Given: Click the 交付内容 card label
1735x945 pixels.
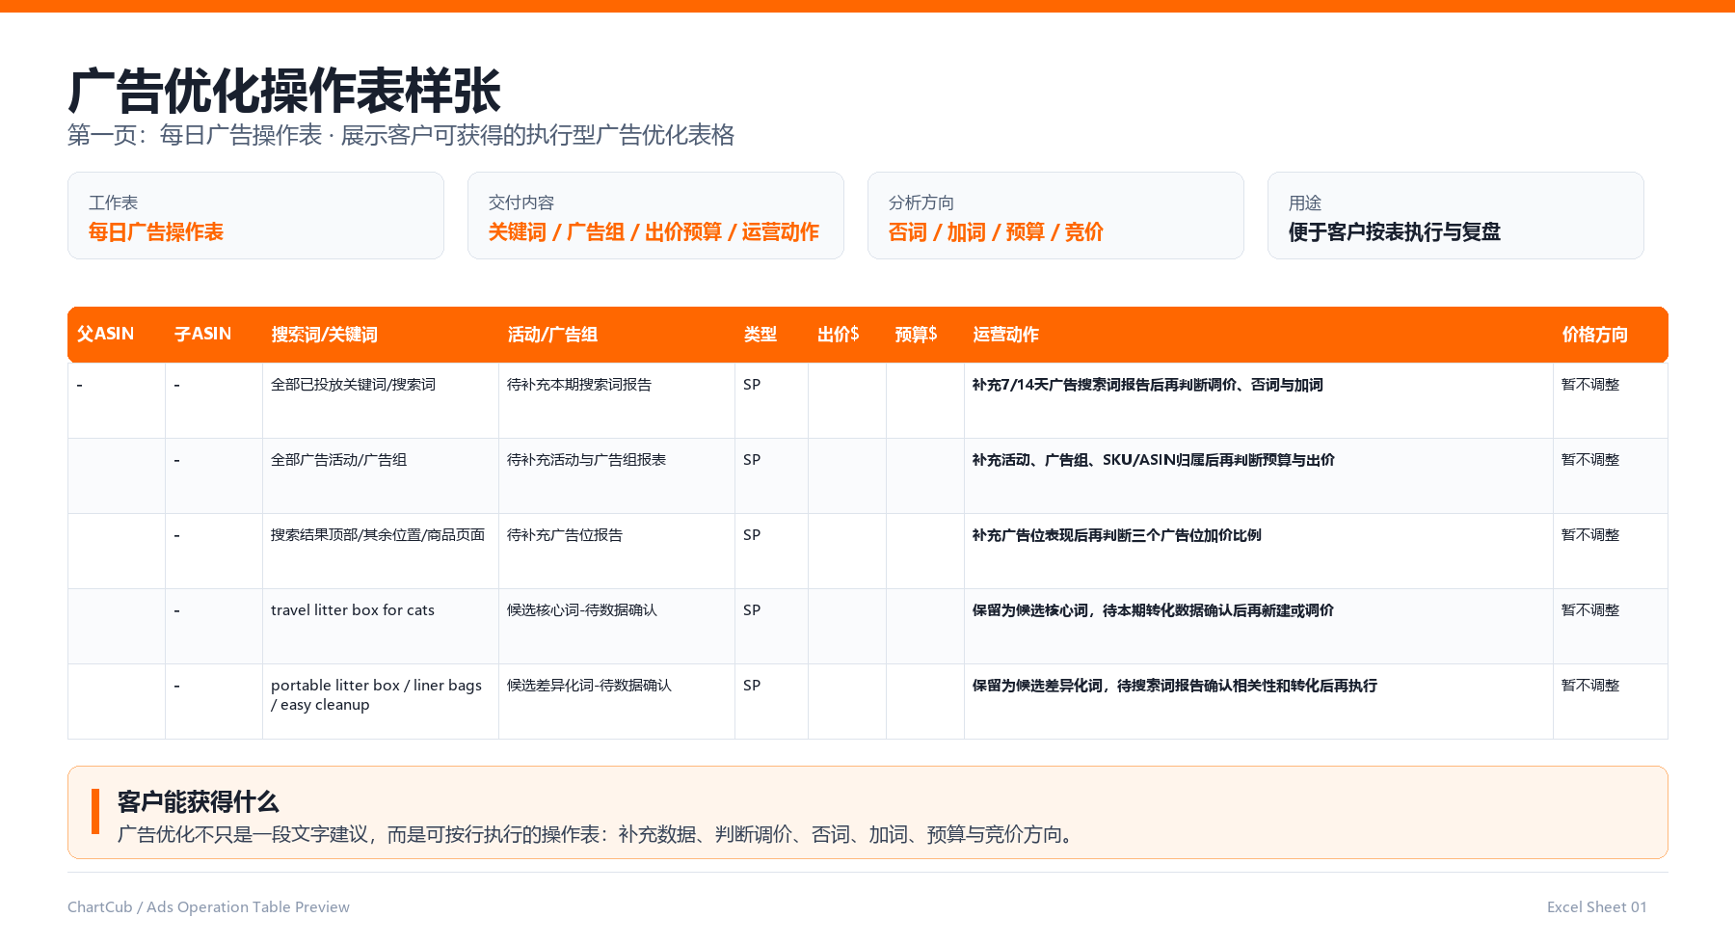Looking at the screenshot, I should click(520, 202).
